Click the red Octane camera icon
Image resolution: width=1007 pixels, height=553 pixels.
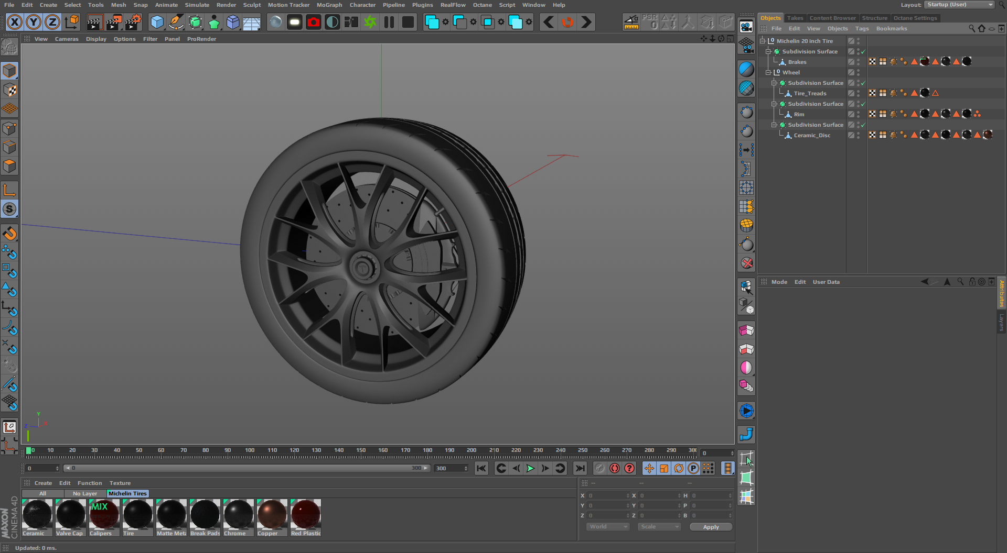point(314,22)
